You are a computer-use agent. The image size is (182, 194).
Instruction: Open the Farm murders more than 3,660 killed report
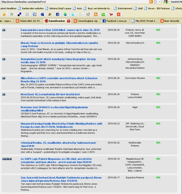[x=60, y=30]
